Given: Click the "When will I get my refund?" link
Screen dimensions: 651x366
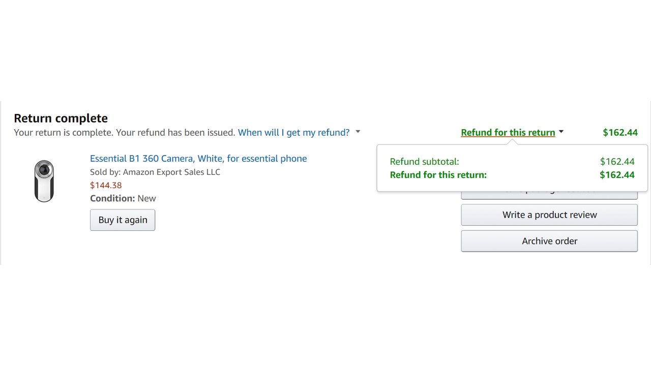Looking at the screenshot, I should click(x=293, y=133).
